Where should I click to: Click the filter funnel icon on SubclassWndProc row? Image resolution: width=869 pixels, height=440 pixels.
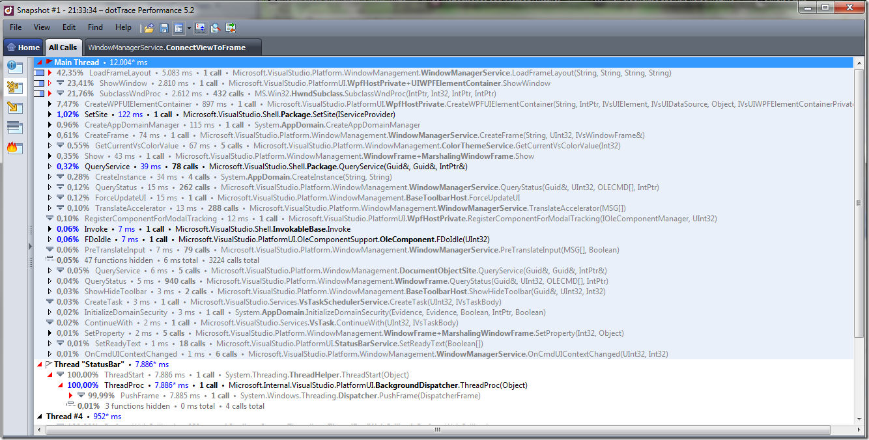tap(60, 94)
